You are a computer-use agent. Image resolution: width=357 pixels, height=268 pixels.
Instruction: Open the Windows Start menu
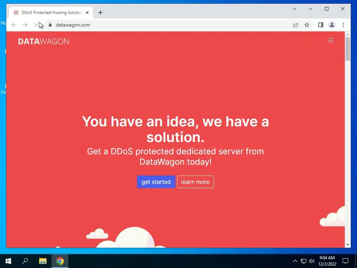pos(8,261)
